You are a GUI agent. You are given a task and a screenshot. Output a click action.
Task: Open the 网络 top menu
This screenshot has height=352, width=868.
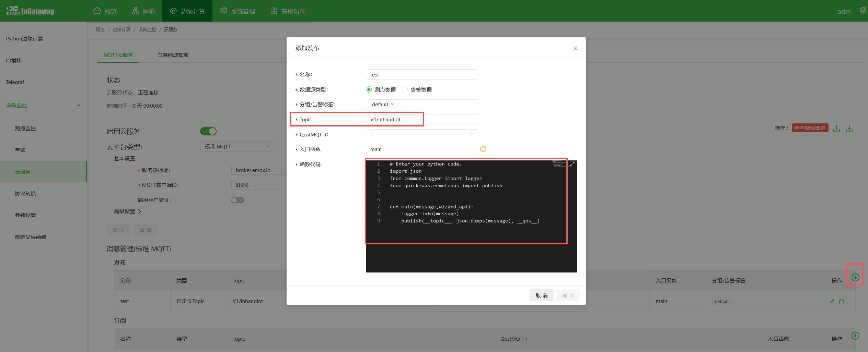143,11
